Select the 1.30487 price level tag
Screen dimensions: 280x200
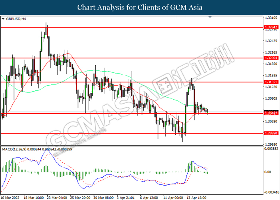point(271,113)
